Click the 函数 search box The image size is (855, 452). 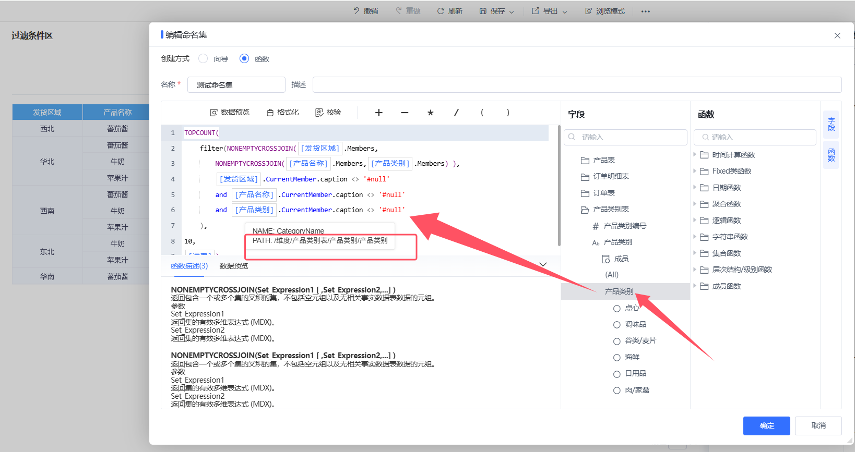[755, 137]
